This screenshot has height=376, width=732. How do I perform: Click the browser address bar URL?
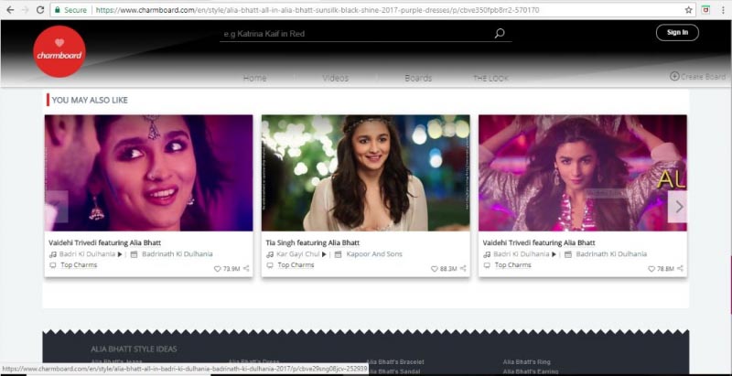click(x=318, y=10)
